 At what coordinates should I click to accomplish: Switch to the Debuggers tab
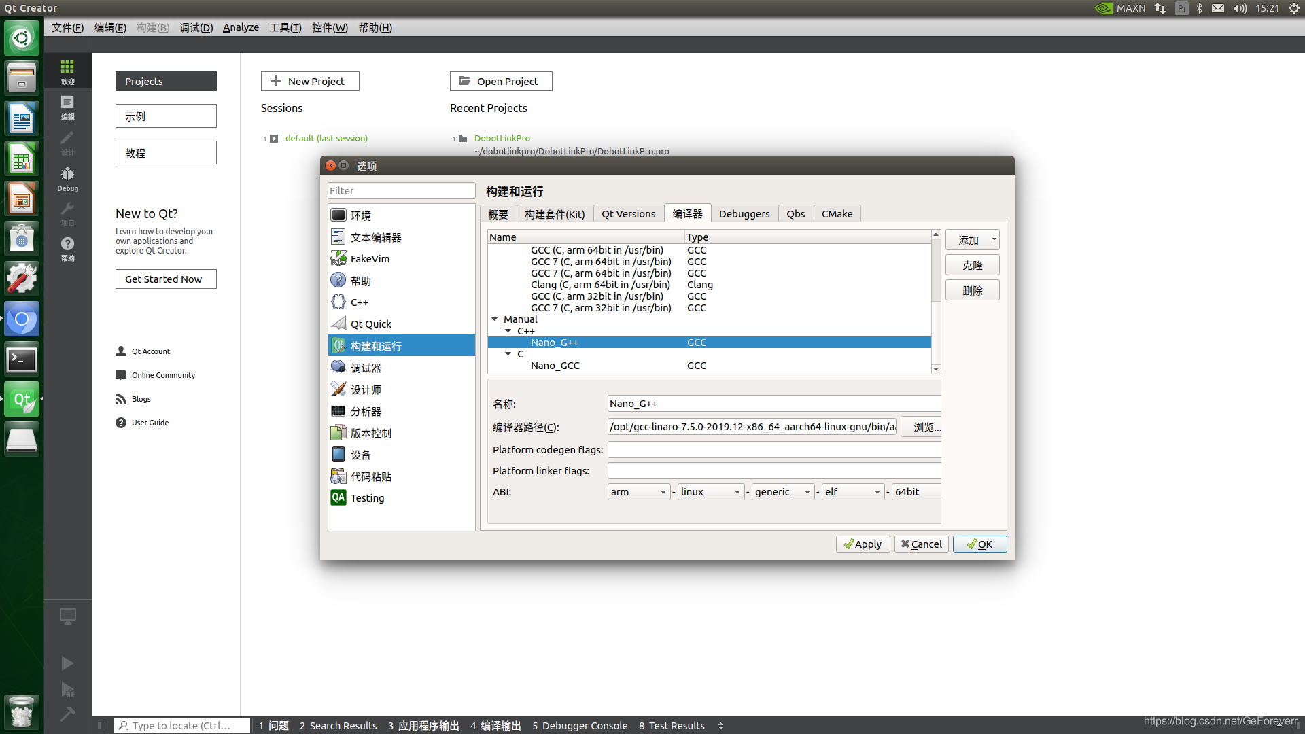(743, 213)
